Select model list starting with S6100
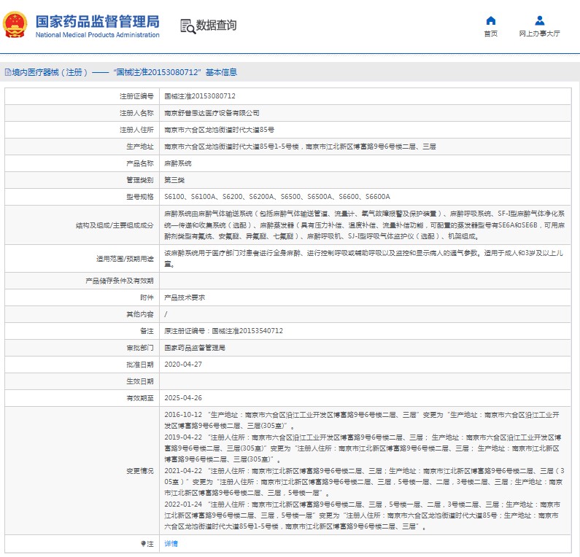The height and width of the screenshot is (557, 580). pyautogui.click(x=277, y=197)
